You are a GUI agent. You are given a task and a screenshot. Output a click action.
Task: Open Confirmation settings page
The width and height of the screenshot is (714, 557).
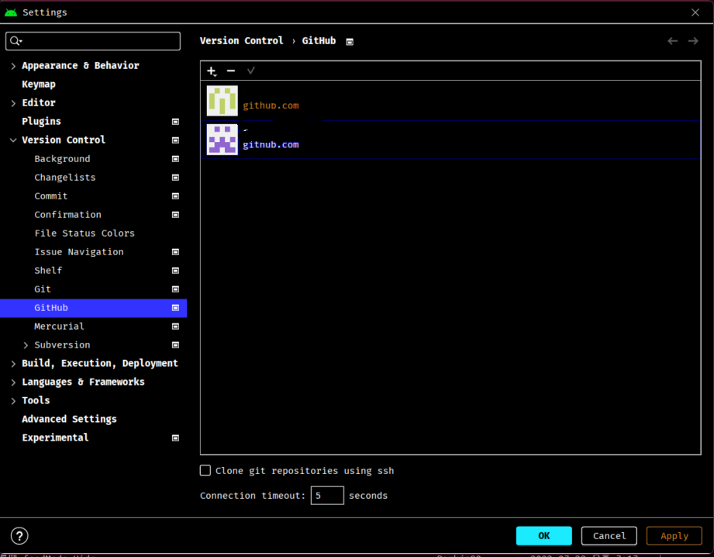pos(68,215)
